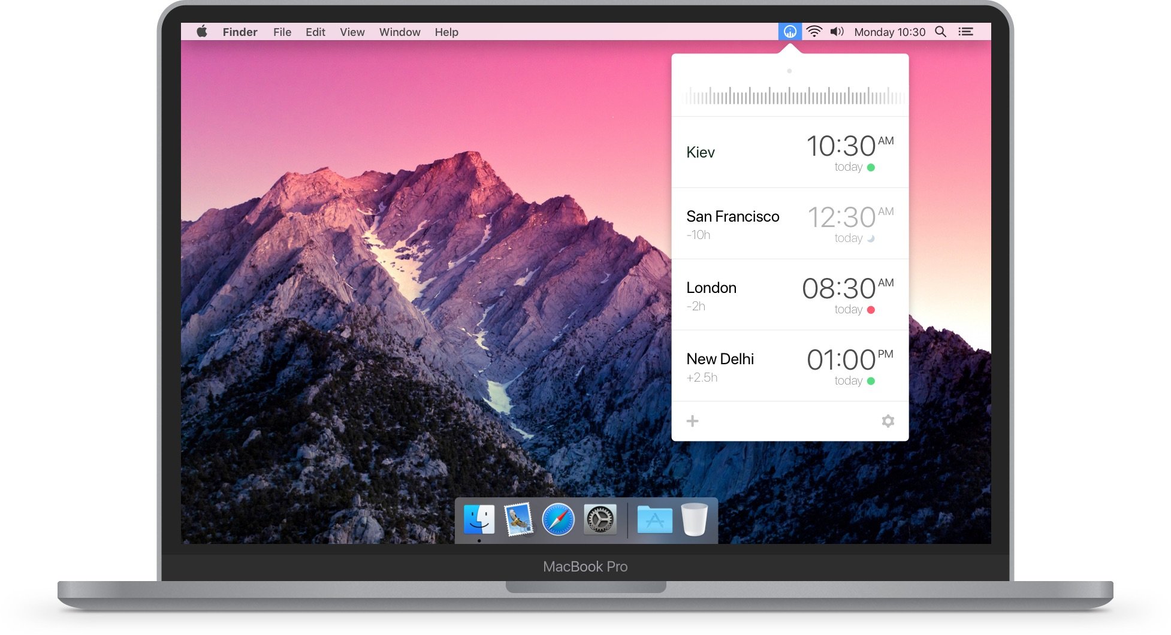Screen dimensions: 1171x635
Task: Click the volume icon in menu bar
Action: [838, 31]
